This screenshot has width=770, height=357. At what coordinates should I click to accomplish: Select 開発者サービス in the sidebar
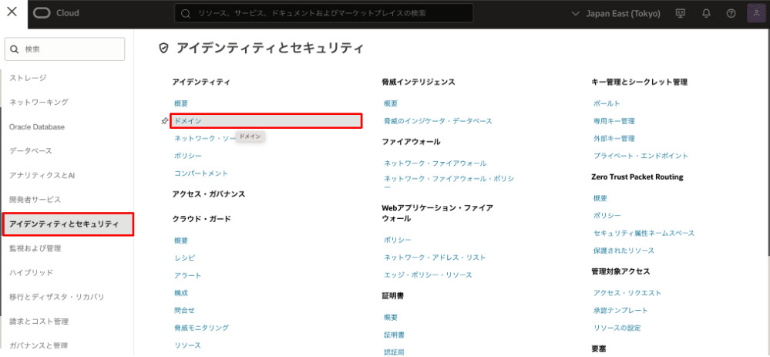point(35,200)
